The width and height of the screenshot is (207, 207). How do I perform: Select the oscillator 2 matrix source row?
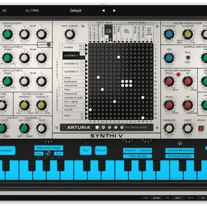tap(74, 64)
